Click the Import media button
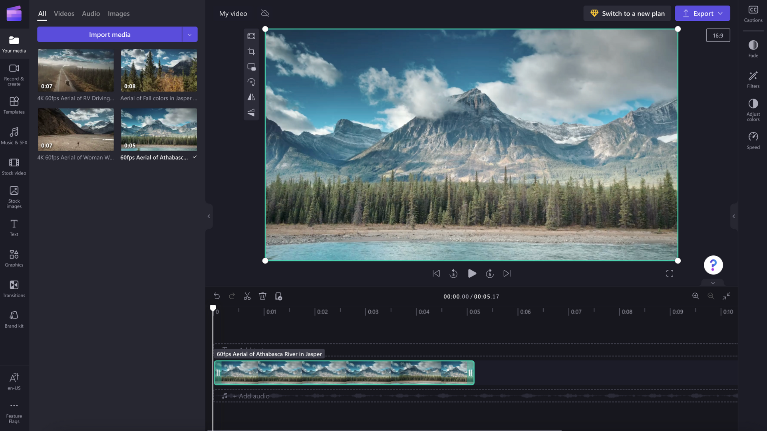The width and height of the screenshot is (767, 431). pos(109,35)
